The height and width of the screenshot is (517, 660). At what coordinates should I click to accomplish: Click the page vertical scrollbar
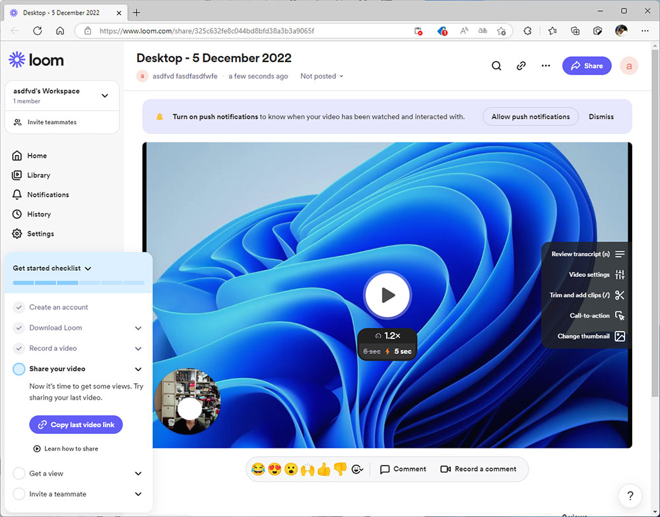pyautogui.click(x=655, y=223)
